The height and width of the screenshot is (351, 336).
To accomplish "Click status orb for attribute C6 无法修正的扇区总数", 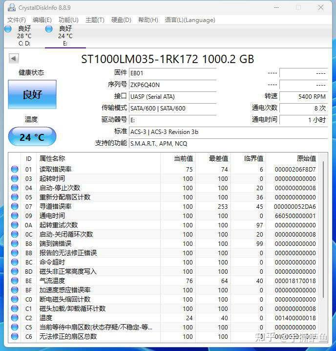I will pos(15,336).
